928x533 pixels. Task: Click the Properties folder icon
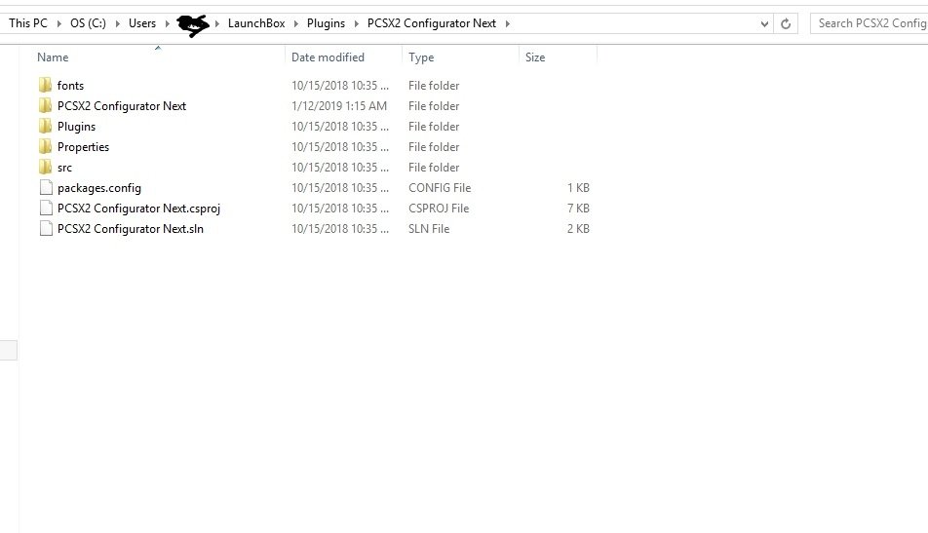tap(46, 147)
